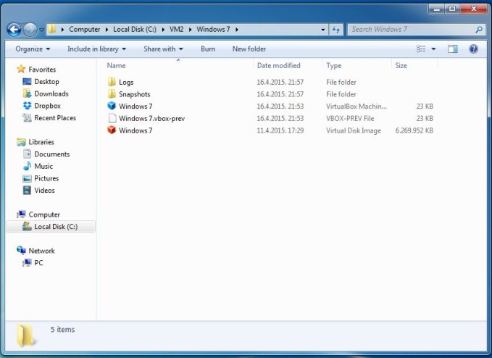Image resolution: width=492 pixels, height=358 pixels.
Task: Click the Refresh button beside address bar
Action: (336, 30)
